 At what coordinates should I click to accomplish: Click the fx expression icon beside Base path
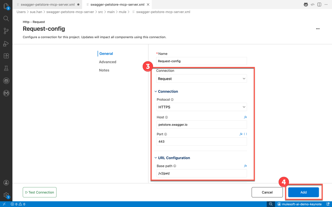pos(245,166)
